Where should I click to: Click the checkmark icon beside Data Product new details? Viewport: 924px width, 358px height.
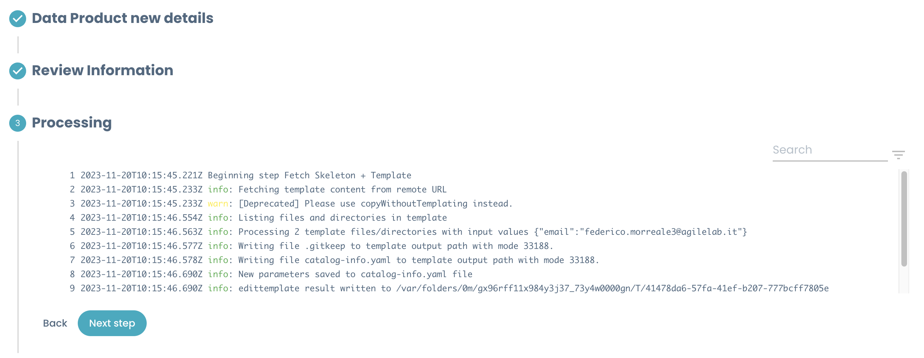tap(18, 19)
